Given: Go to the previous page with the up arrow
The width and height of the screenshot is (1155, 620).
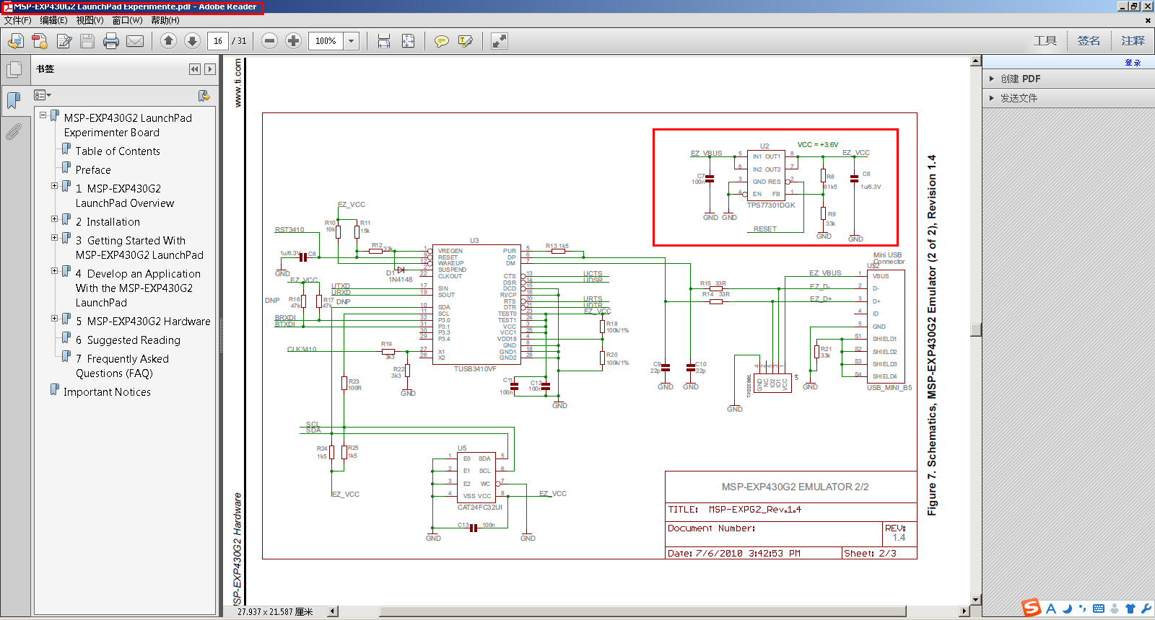Looking at the screenshot, I should [x=168, y=41].
